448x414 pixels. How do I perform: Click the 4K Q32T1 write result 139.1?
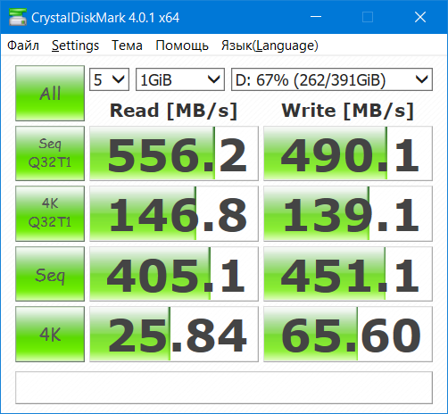348,213
